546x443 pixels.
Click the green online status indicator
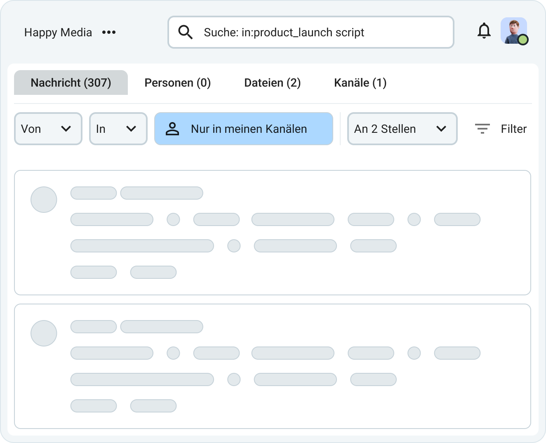point(523,40)
